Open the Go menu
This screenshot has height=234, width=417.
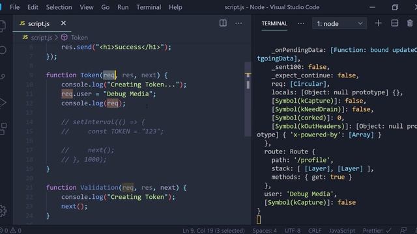pyautogui.click(x=106, y=7)
